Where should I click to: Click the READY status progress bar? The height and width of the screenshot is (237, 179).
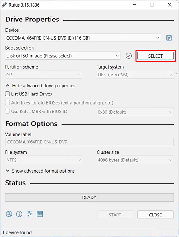pos(89,197)
